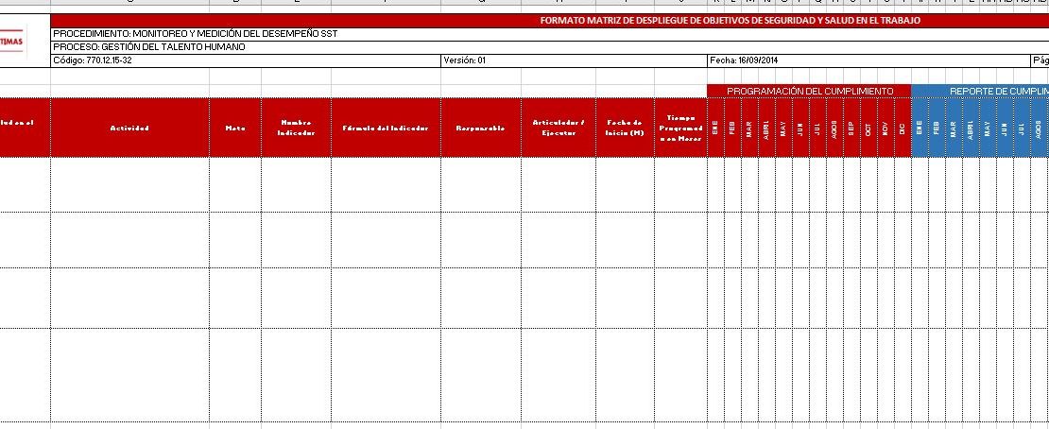Select the 'Tiempo Programado en Meses' header

[x=681, y=128]
